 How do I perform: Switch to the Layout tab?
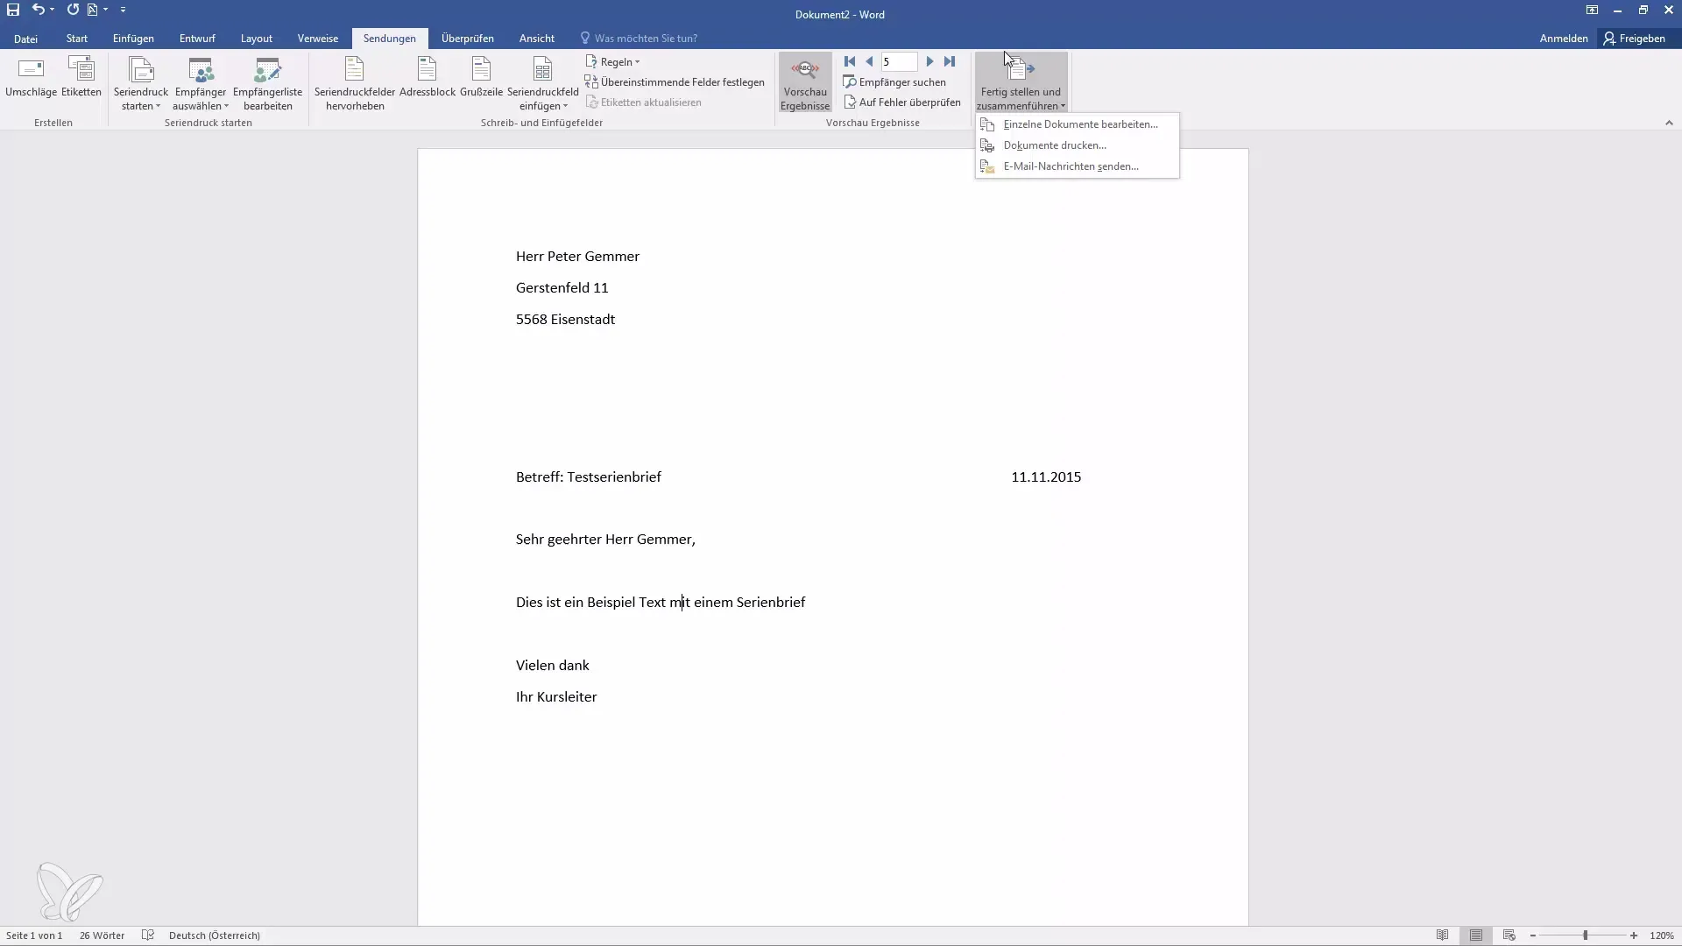[257, 39]
